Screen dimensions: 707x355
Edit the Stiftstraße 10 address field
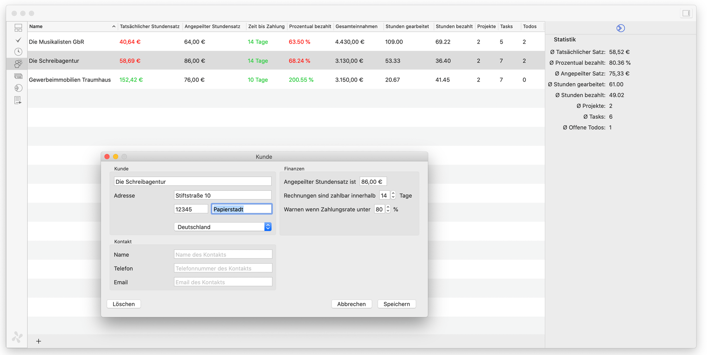tap(222, 195)
